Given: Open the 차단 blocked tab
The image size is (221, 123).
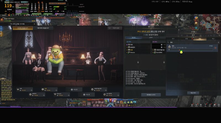Looking at the screenshot, I should (x=200, y=39).
